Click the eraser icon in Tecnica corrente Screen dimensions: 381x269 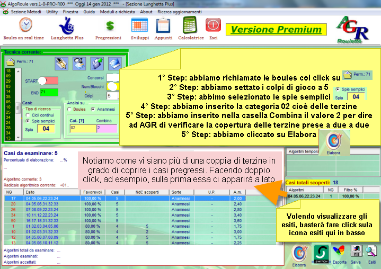click(114, 64)
